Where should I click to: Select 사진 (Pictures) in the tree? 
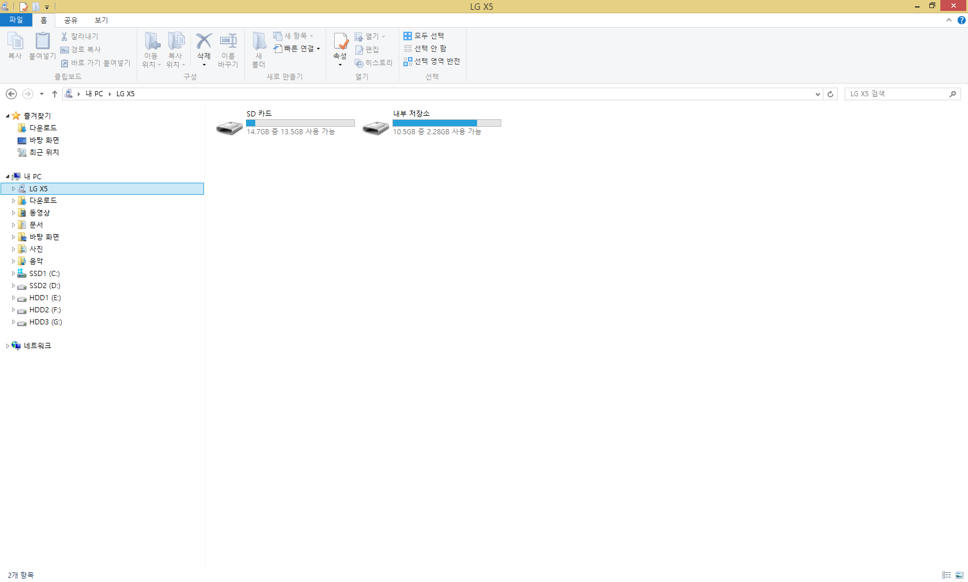tap(36, 249)
